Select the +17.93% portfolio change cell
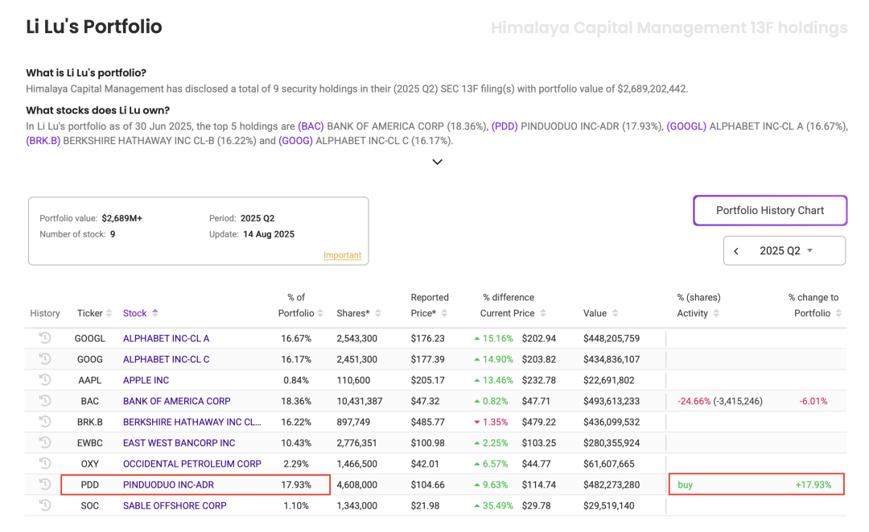 pyautogui.click(x=813, y=485)
